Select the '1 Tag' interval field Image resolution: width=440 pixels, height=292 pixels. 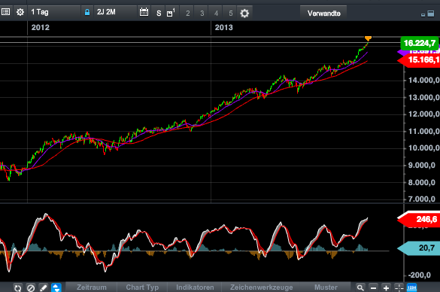click(x=54, y=12)
